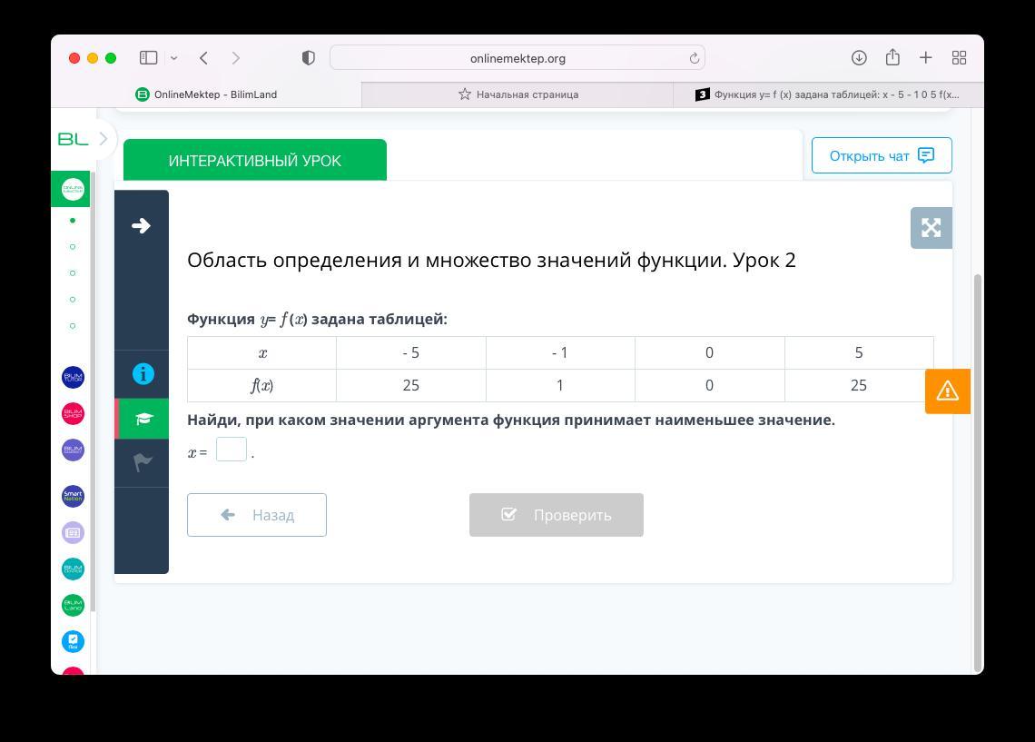Click table cell with x value -5

(411, 352)
